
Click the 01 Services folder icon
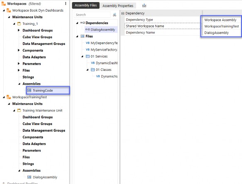point(88,56)
